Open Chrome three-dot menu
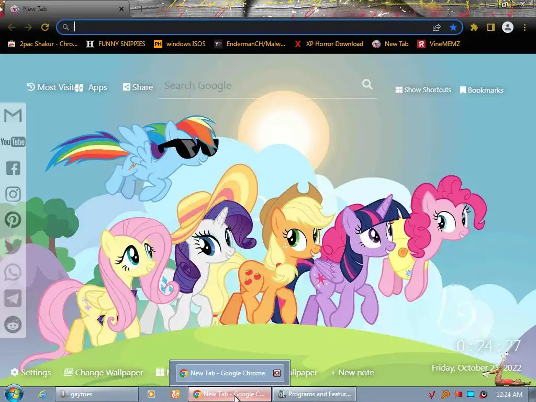 [x=524, y=27]
